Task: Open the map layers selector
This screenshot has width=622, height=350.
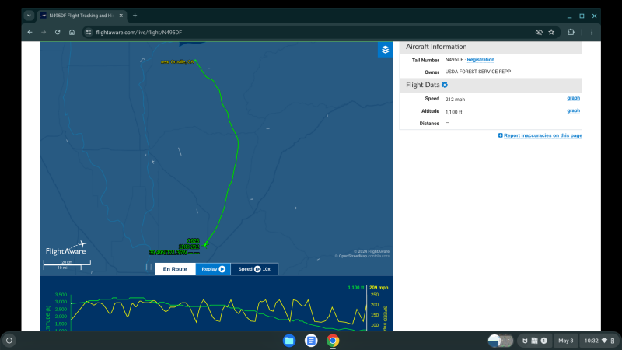Action: tap(385, 50)
